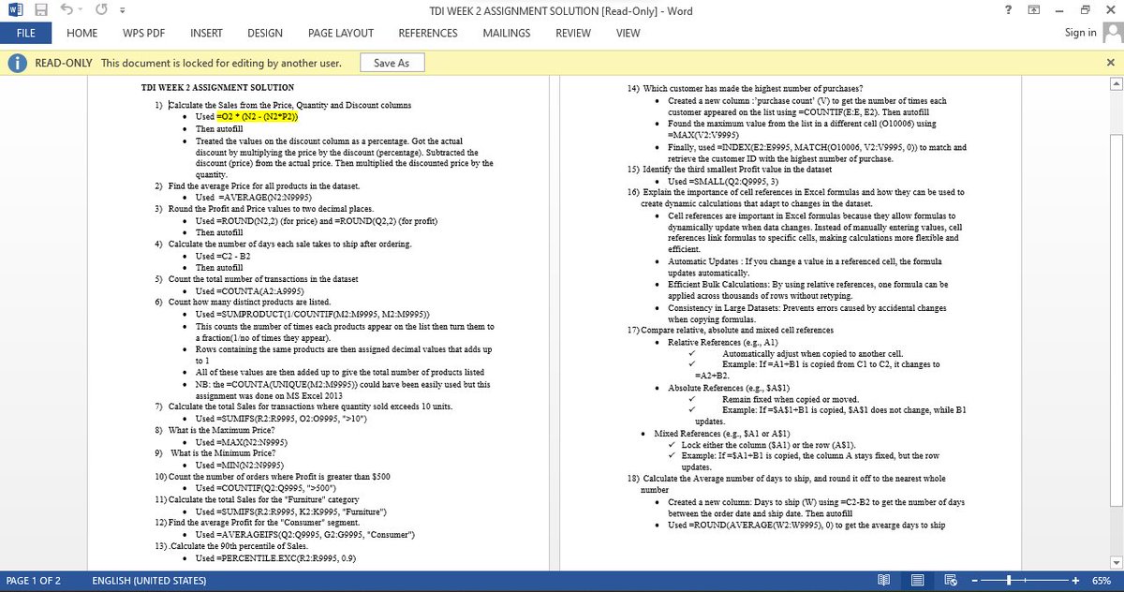Click ENGLISH (UNITED STATES) language indicator
Viewport: 1124px width, 592px height.
150,581
